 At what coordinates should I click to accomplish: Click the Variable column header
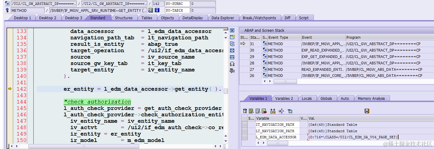[x=277, y=118]
